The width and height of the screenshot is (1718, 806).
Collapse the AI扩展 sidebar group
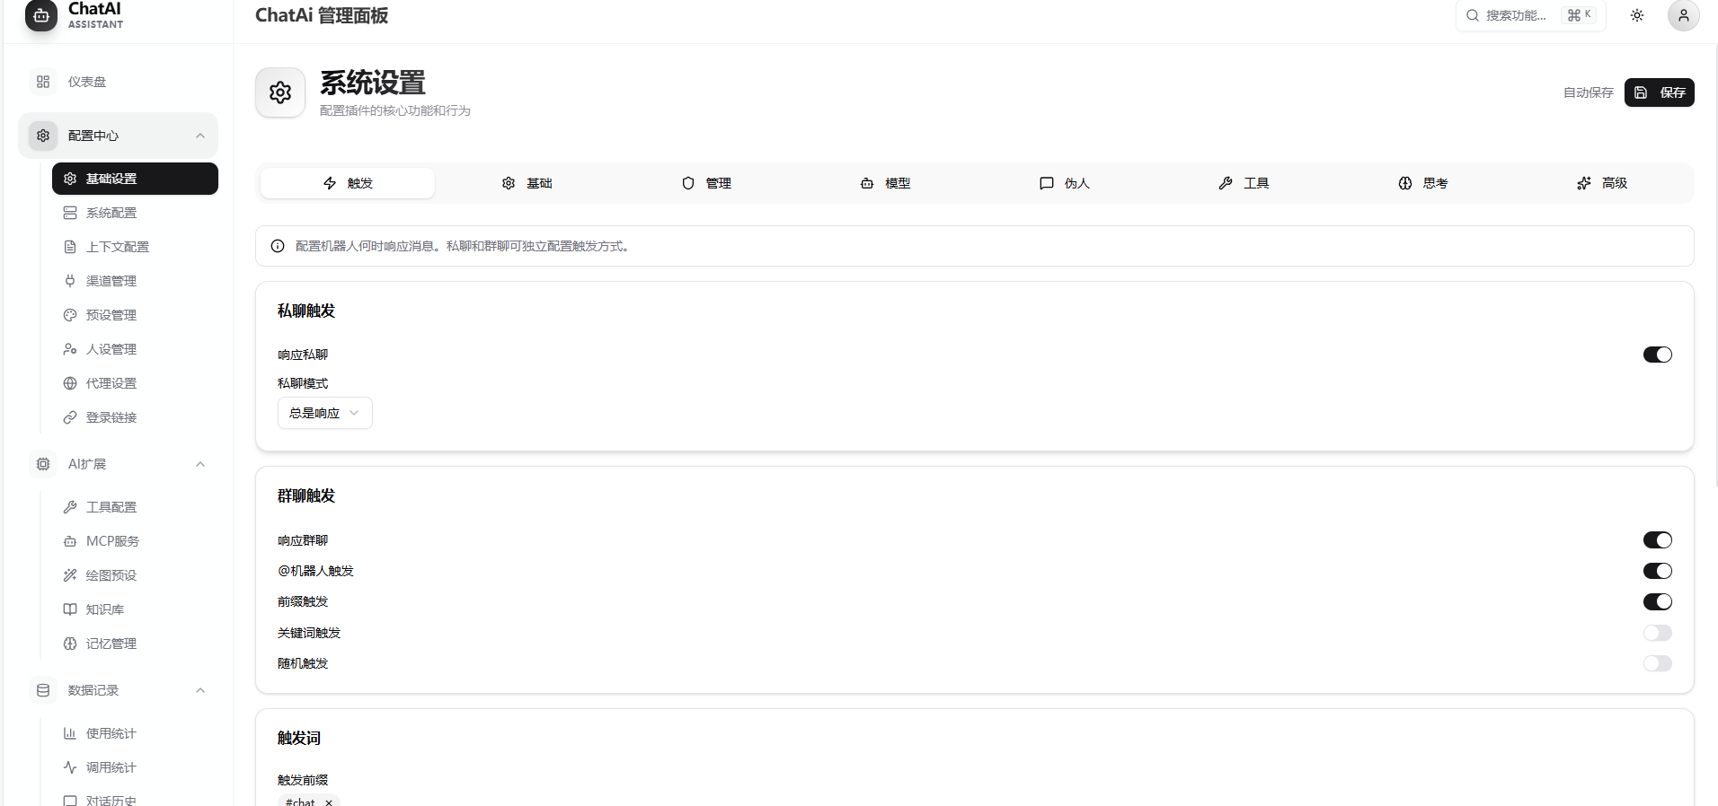click(199, 464)
